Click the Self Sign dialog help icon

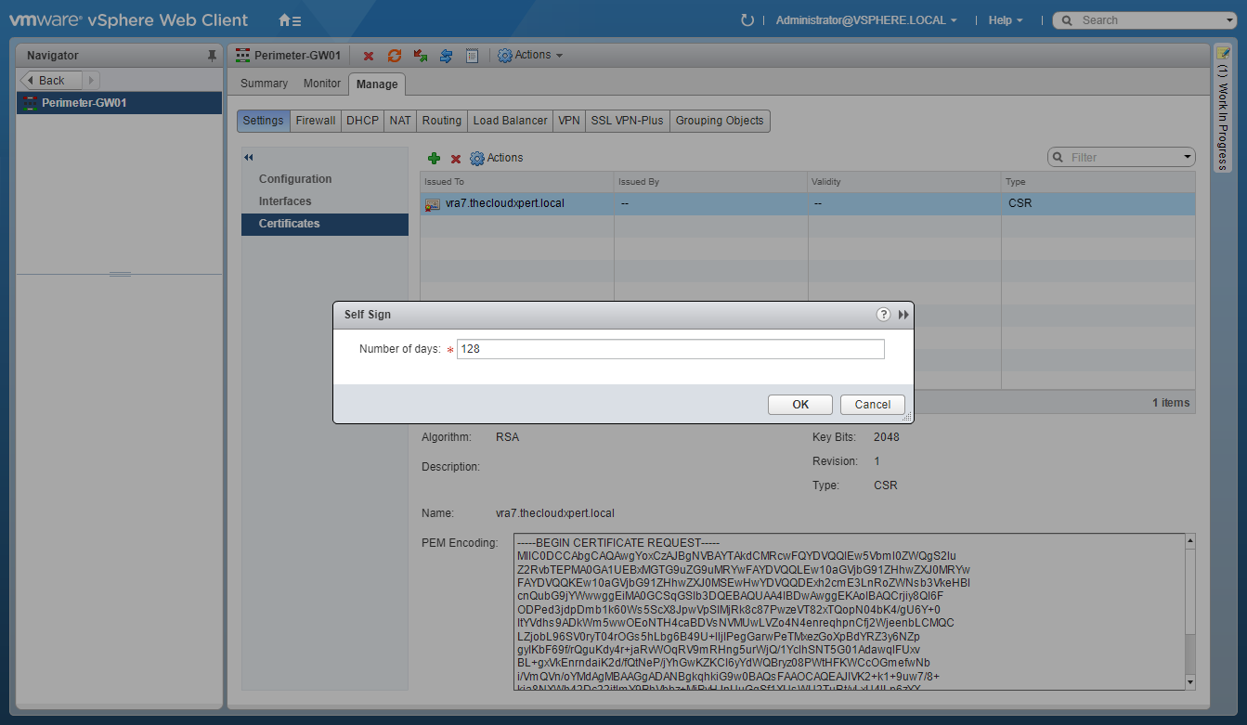point(883,315)
